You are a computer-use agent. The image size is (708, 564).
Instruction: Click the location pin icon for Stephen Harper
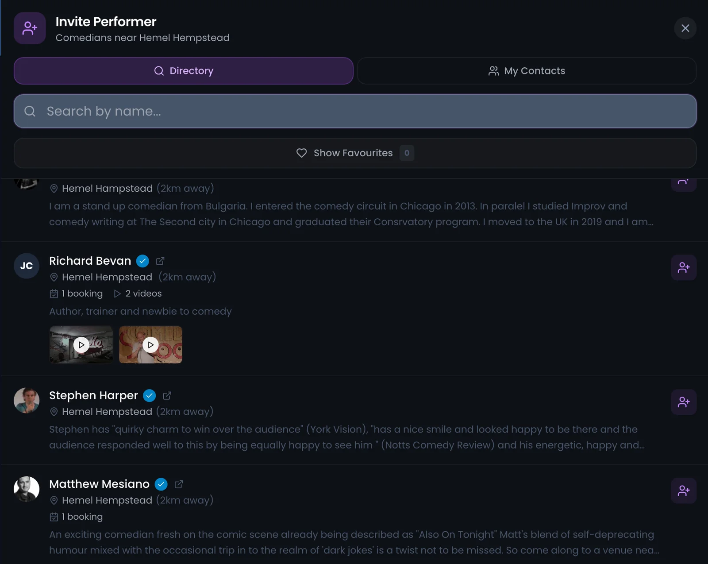click(54, 412)
